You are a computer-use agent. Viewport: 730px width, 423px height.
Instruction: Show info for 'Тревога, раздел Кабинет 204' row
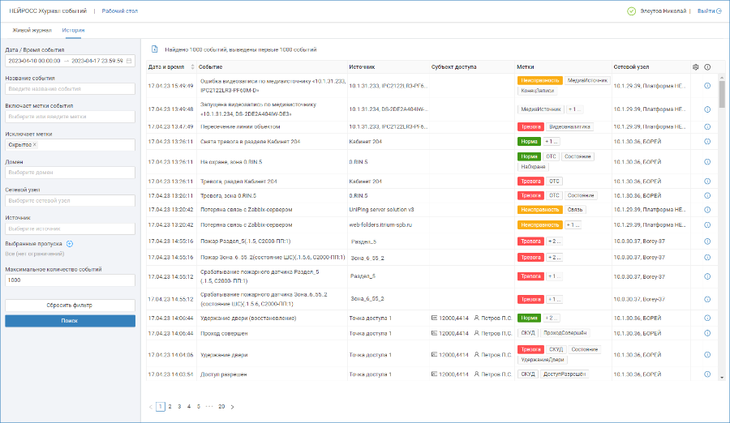[707, 182]
